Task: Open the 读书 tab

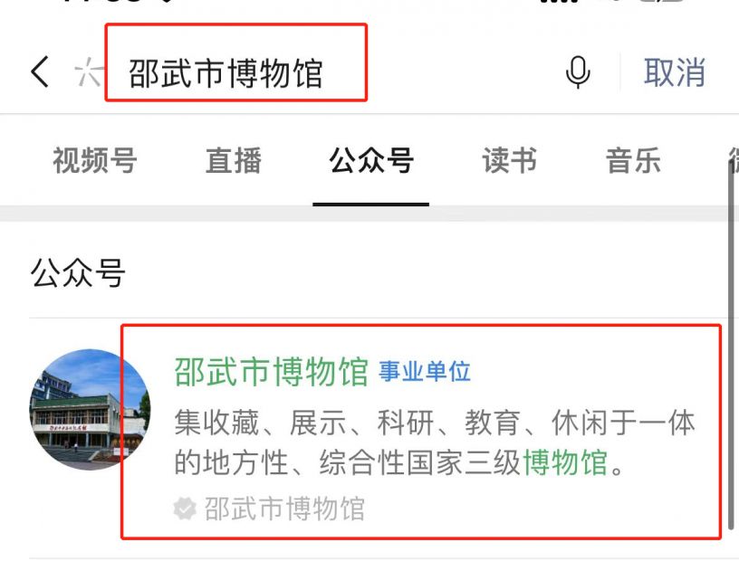Action: point(510,161)
